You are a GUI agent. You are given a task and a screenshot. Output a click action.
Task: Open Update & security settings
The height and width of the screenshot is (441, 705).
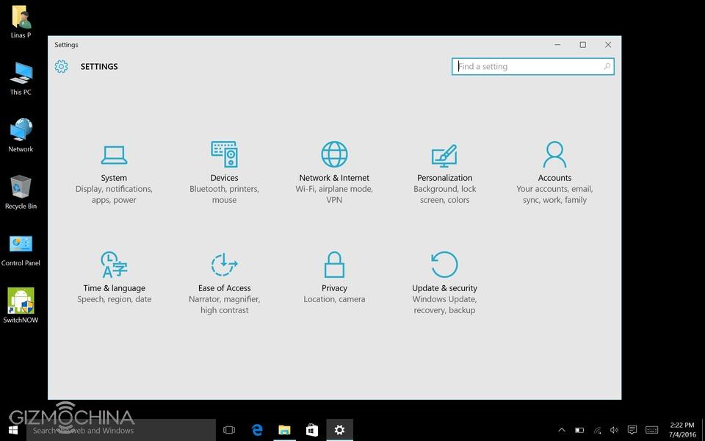click(444, 265)
